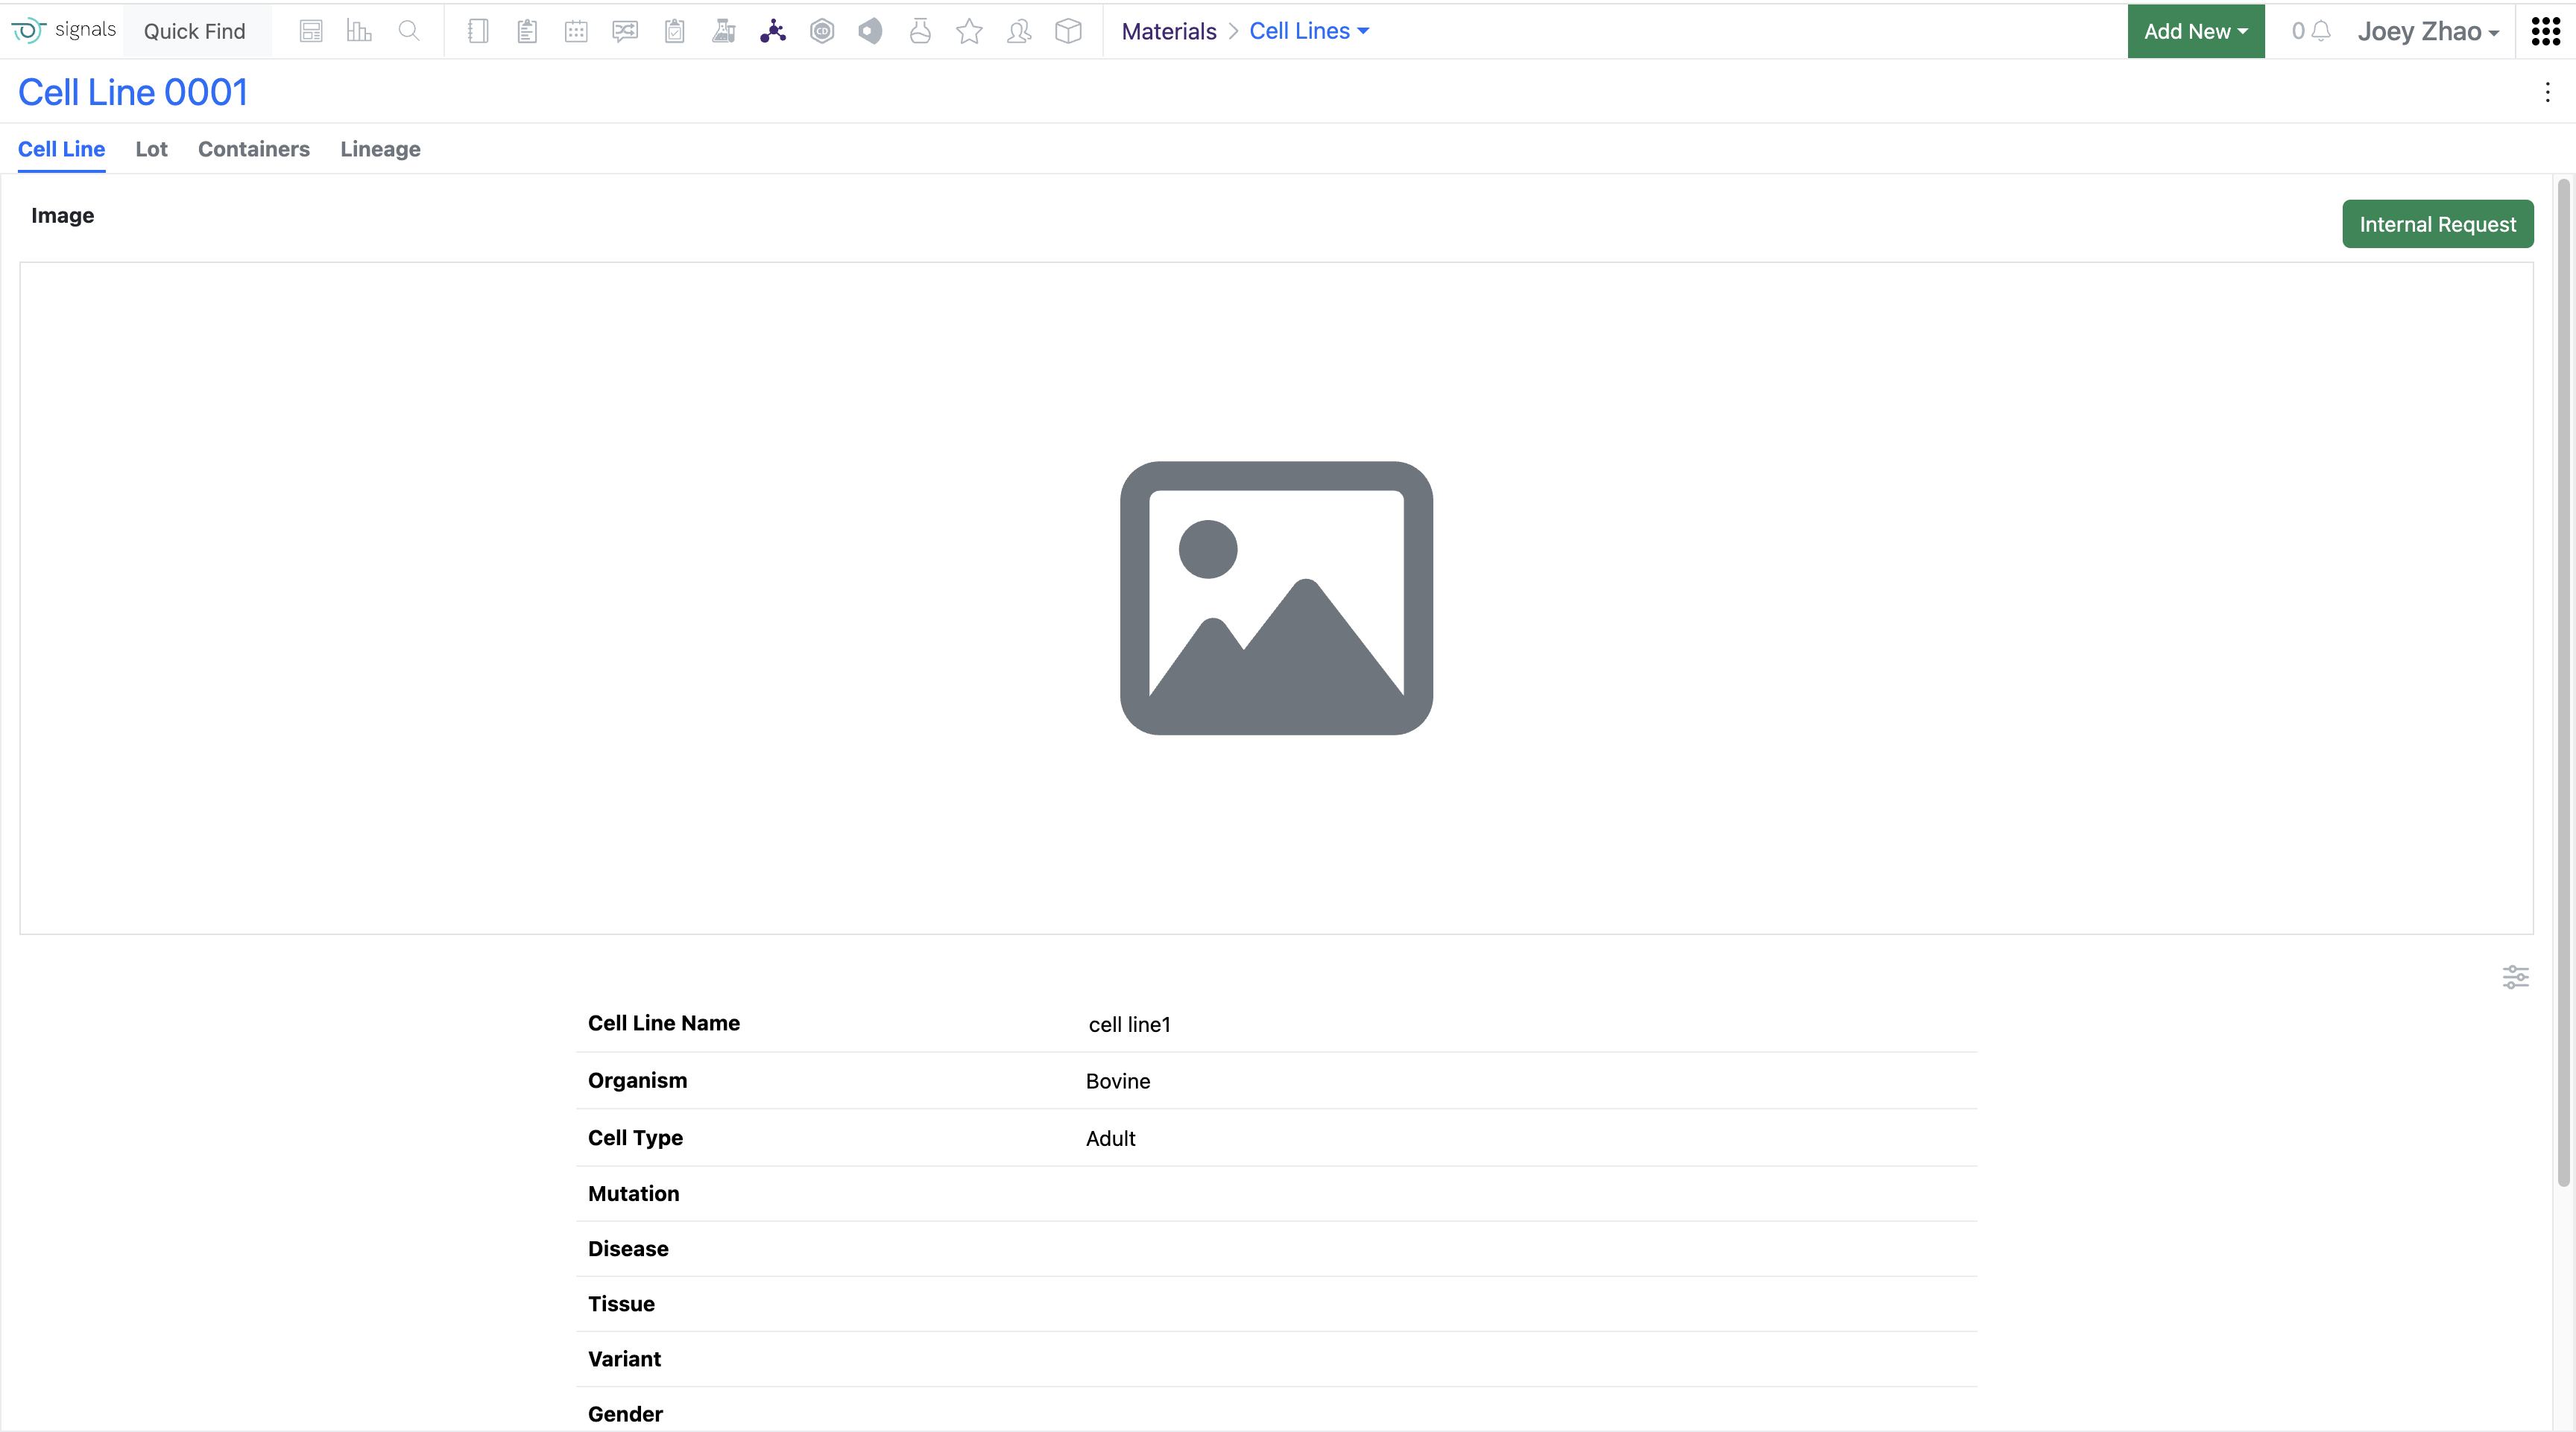Click the Disease field label
Viewport: 2576px width, 1432px height.
click(628, 1248)
